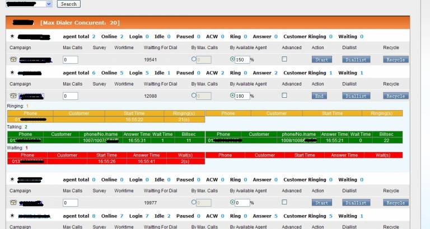
Task: Click the waiting count 19977
Action: (150, 203)
